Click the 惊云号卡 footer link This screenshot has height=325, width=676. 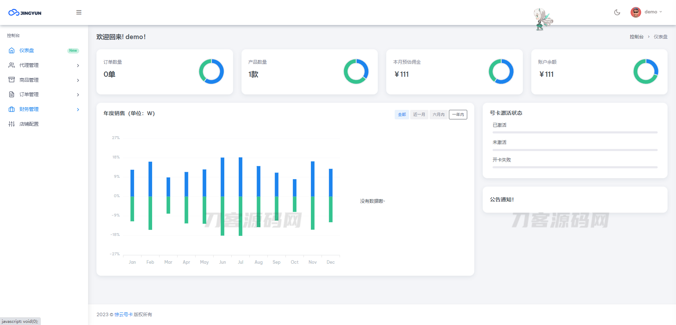pyautogui.click(x=124, y=314)
